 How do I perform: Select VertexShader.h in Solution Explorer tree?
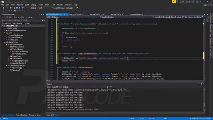tap(20, 54)
